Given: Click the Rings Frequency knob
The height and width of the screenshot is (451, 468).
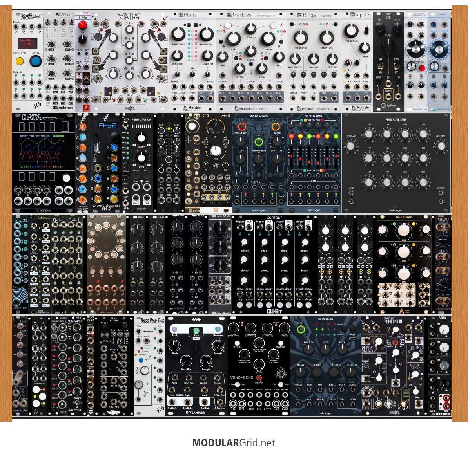Looking at the screenshot, I should (301, 38).
